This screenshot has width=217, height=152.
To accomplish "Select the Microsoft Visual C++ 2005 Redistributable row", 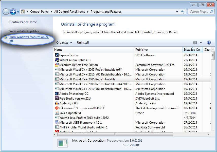I will [x=132, y=79].
